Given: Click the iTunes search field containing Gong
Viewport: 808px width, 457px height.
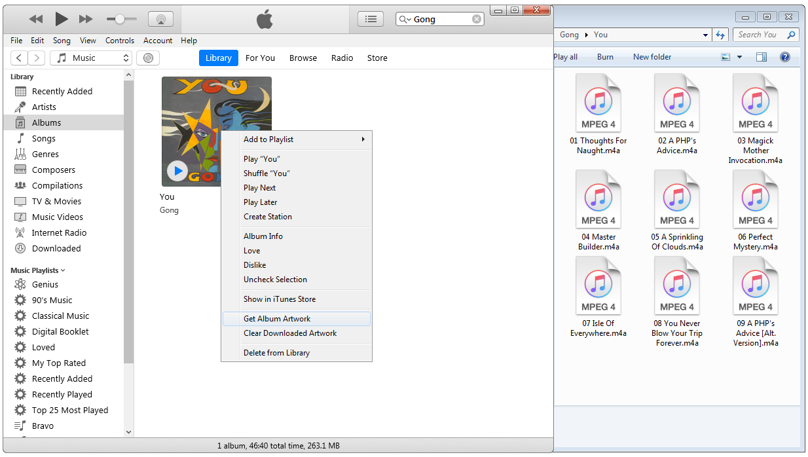Looking at the screenshot, I should point(440,19).
